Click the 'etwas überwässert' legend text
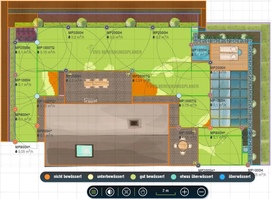 [196, 176]
